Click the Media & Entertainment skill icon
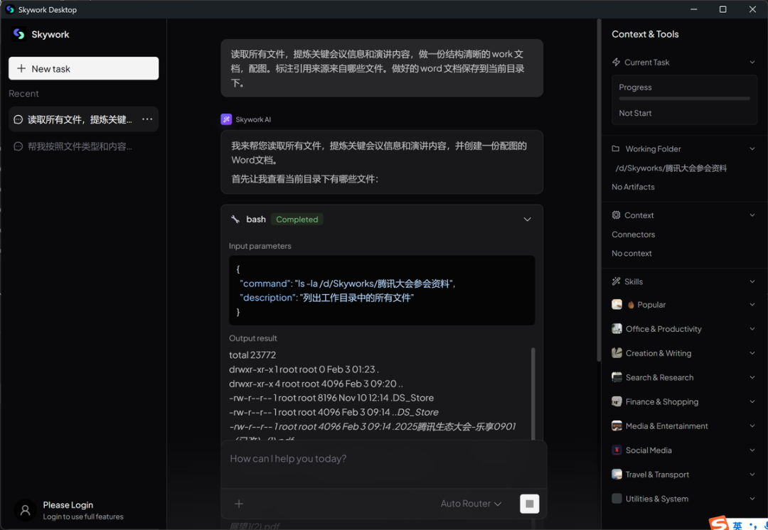The height and width of the screenshot is (530, 768). coord(616,426)
